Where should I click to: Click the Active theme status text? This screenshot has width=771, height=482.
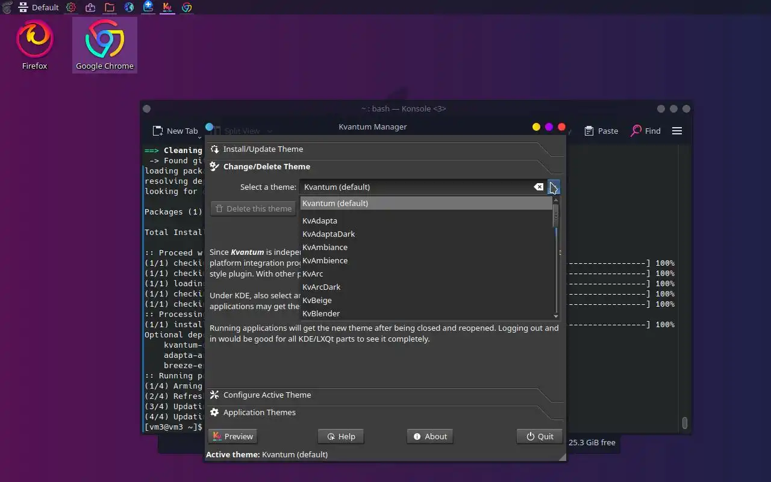(x=267, y=454)
